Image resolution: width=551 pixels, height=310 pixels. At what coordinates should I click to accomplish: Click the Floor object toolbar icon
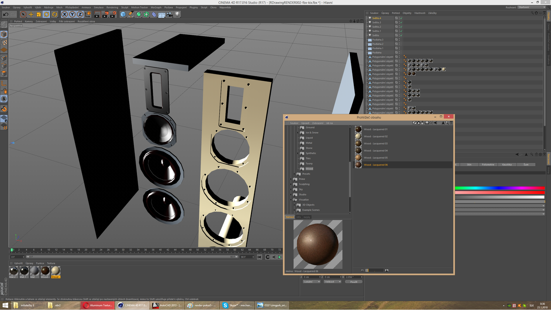[x=162, y=14]
